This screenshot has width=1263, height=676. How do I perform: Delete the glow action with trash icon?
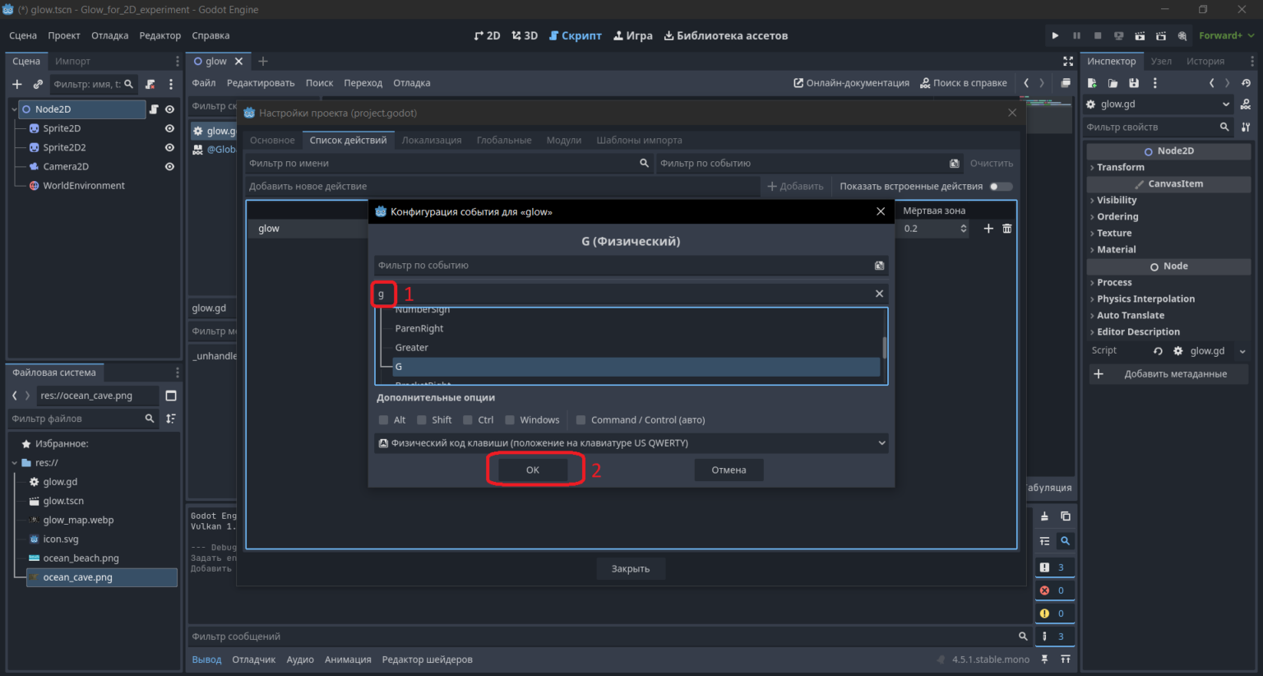(x=1007, y=229)
